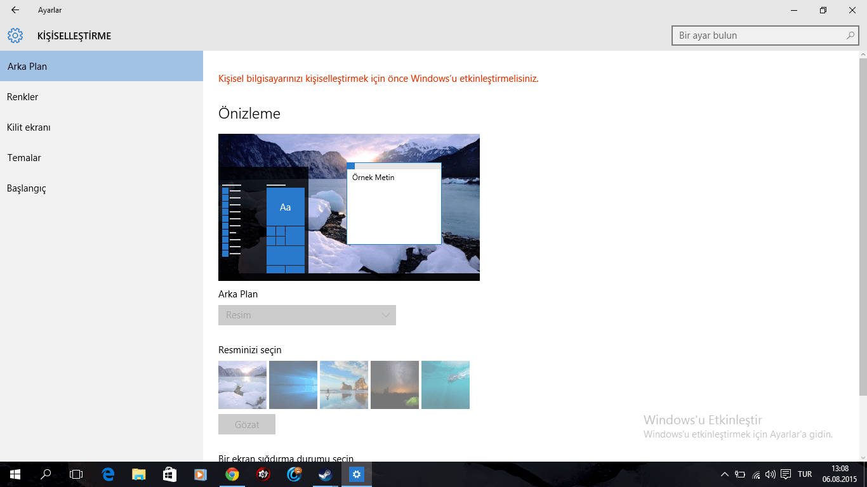Launch Microsoft Edge from the taskbar

coord(108,474)
